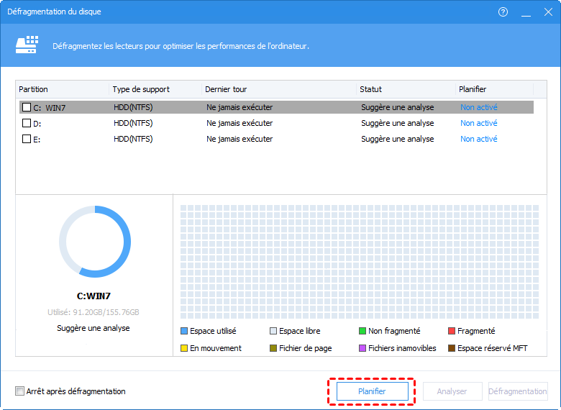Enable Arrêt après défragmentation checkbox
Viewport: 561px width, 410px height.
pyautogui.click(x=19, y=391)
